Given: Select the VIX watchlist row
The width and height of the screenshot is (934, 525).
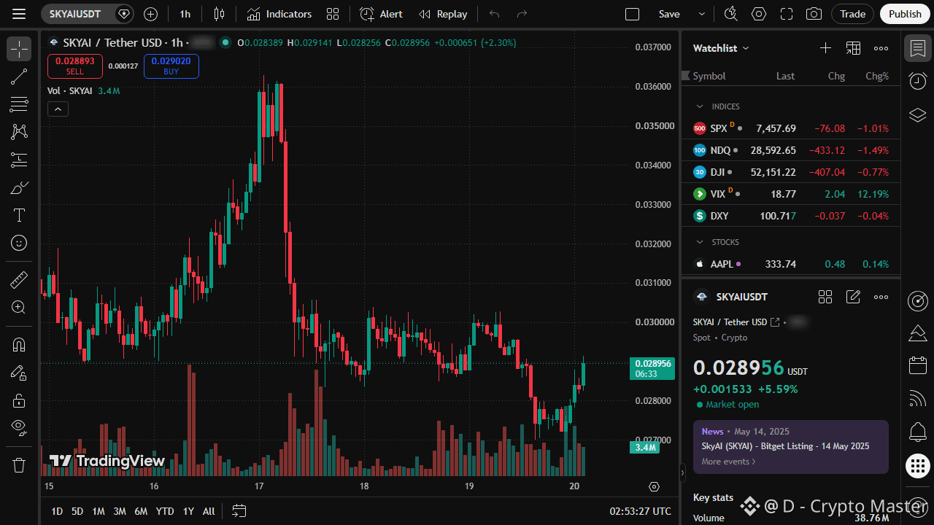Looking at the screenshot, I should click(791, 194).
